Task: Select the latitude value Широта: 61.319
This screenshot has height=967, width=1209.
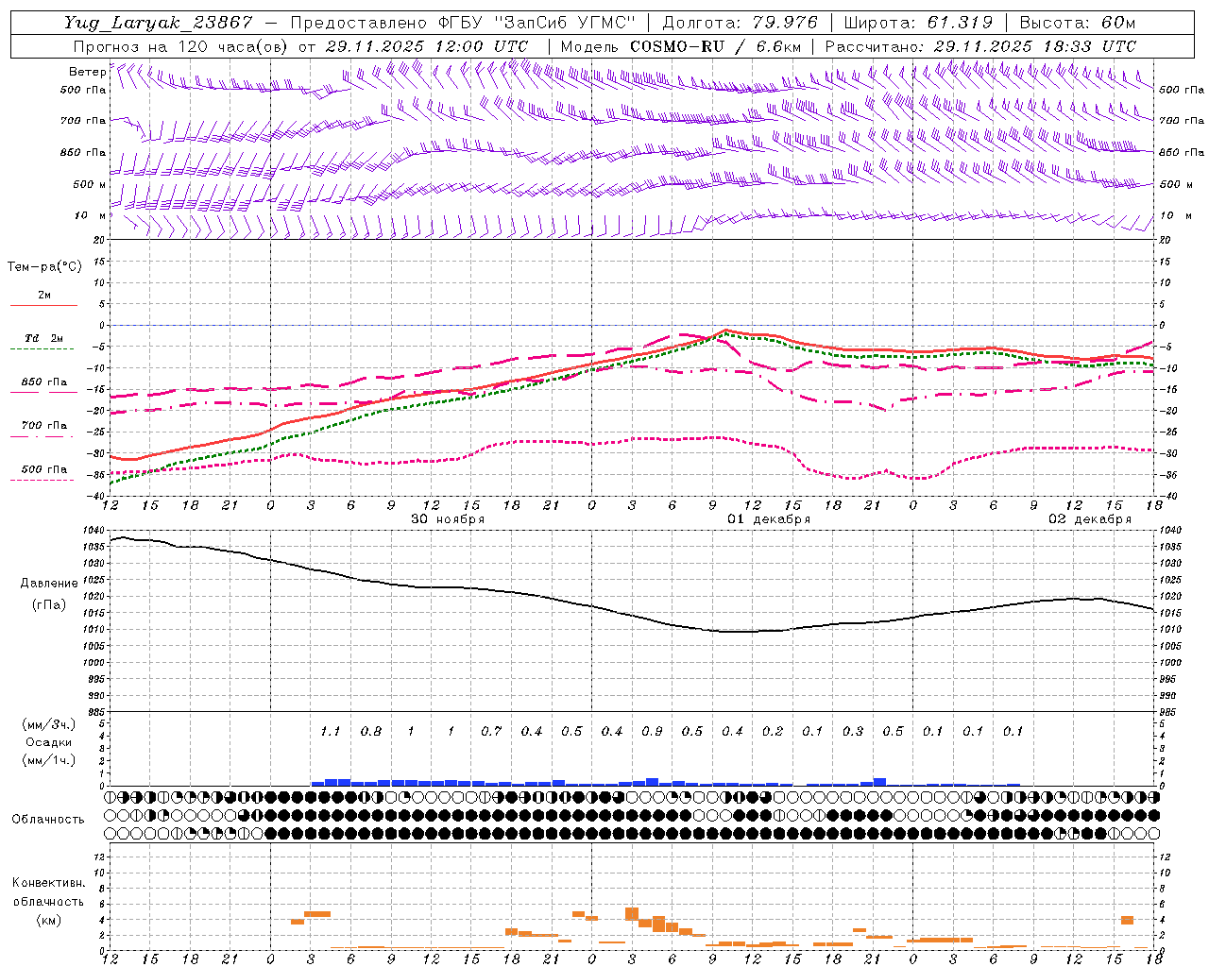Action: coord(918,23)
